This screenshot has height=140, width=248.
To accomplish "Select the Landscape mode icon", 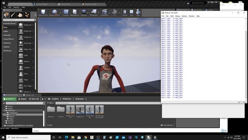I will coord(20,15).
